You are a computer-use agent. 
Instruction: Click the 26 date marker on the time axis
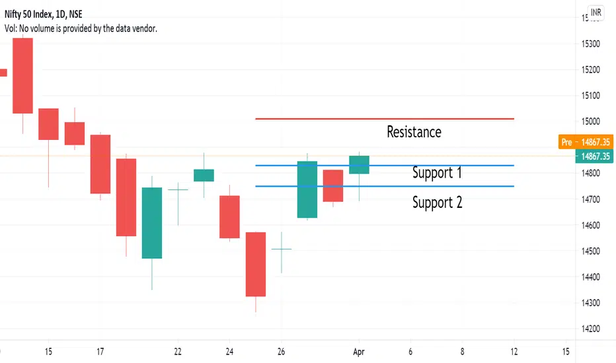point(281,352)
